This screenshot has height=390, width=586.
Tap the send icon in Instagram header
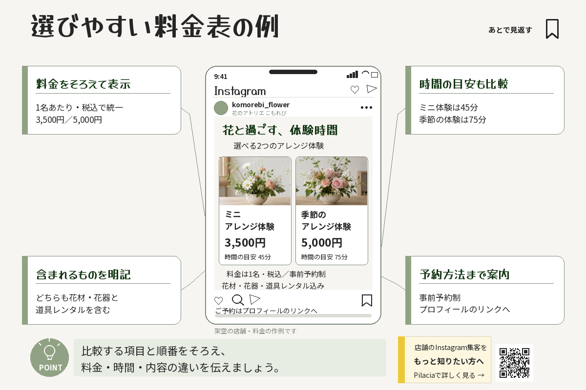pos(372,89)
